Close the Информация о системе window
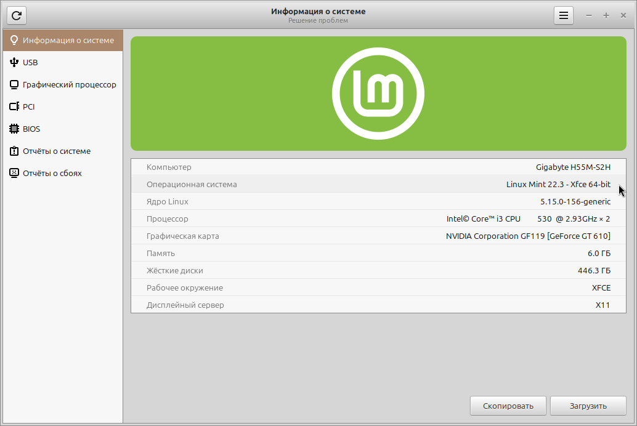 pos(623,15)
